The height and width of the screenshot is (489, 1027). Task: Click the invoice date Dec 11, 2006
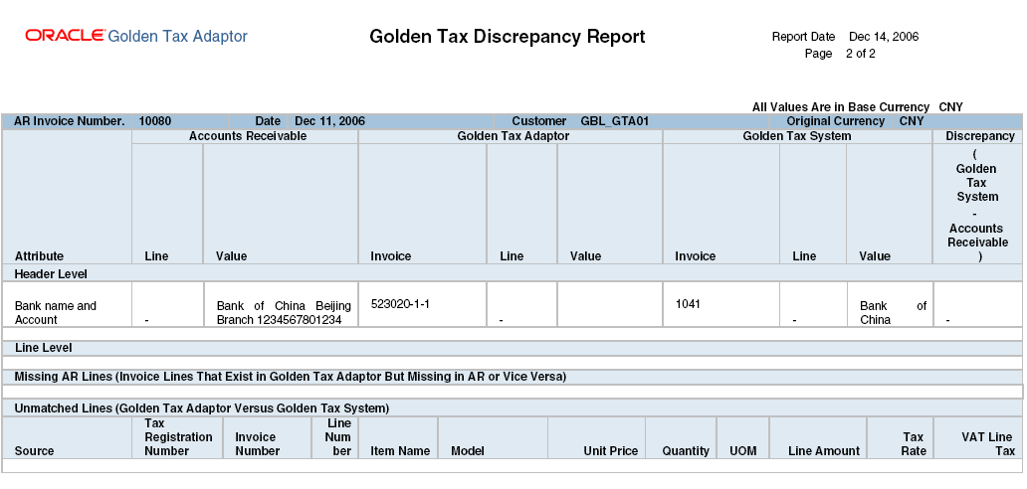tap(330, 121)
